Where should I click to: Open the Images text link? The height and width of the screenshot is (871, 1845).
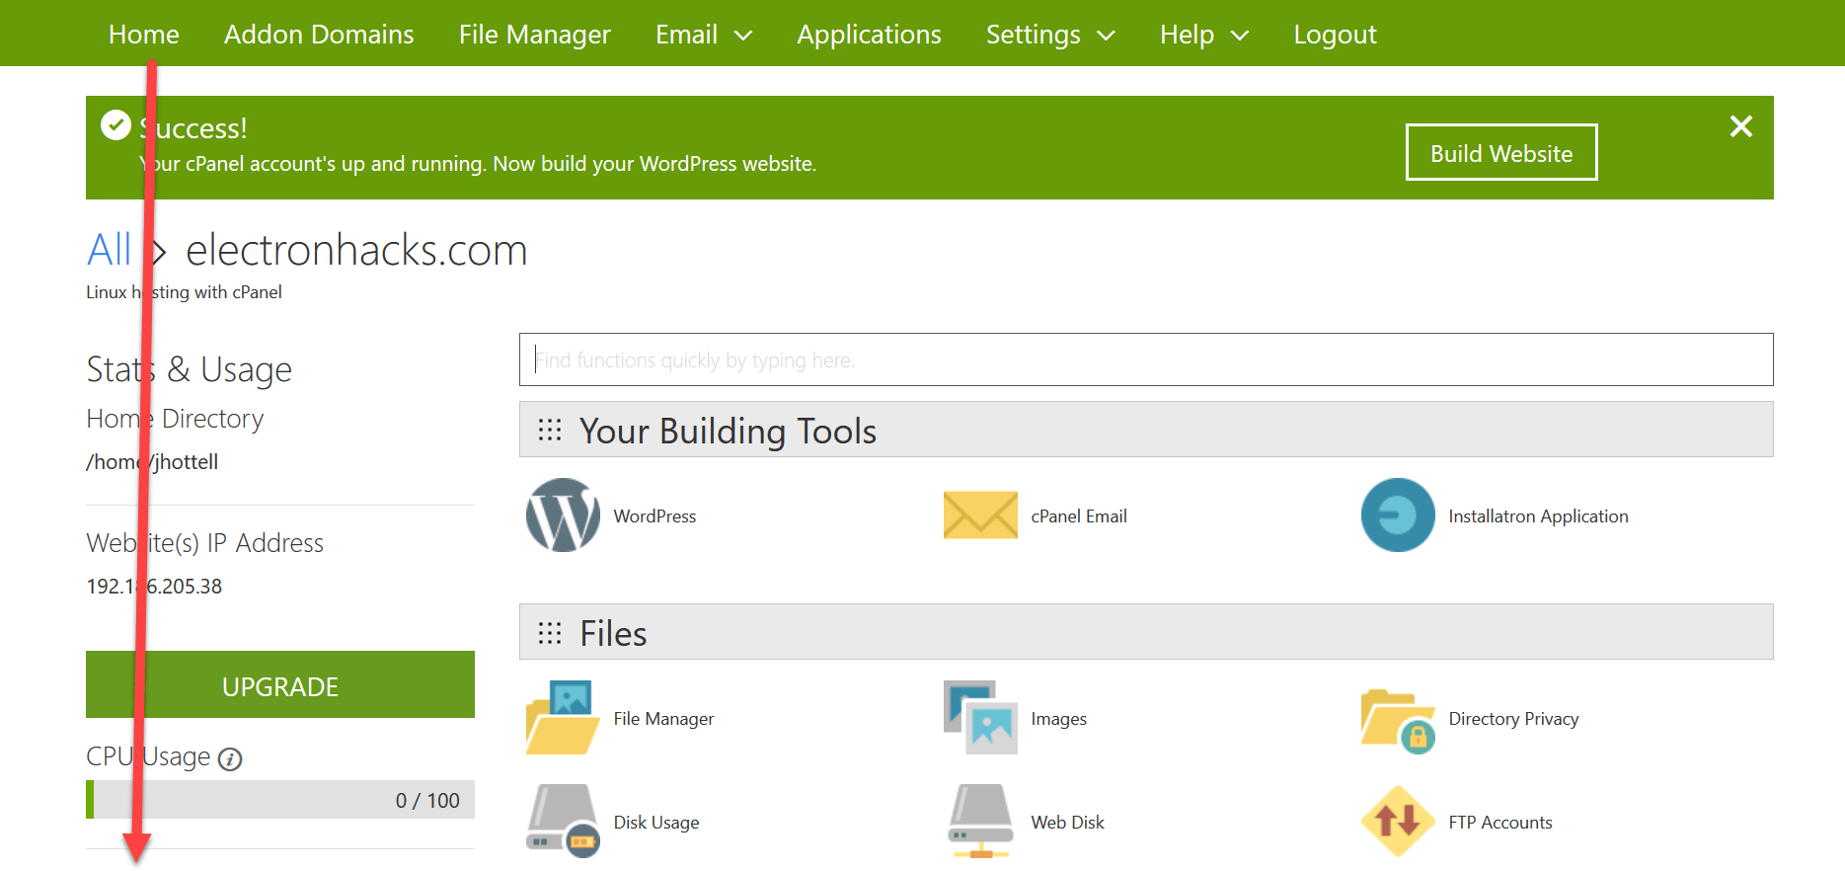pyautogui.click(x=1059, y=719)
